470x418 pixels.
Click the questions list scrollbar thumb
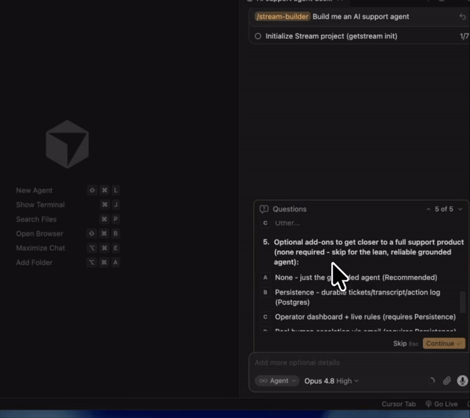(x=463, y=302)
